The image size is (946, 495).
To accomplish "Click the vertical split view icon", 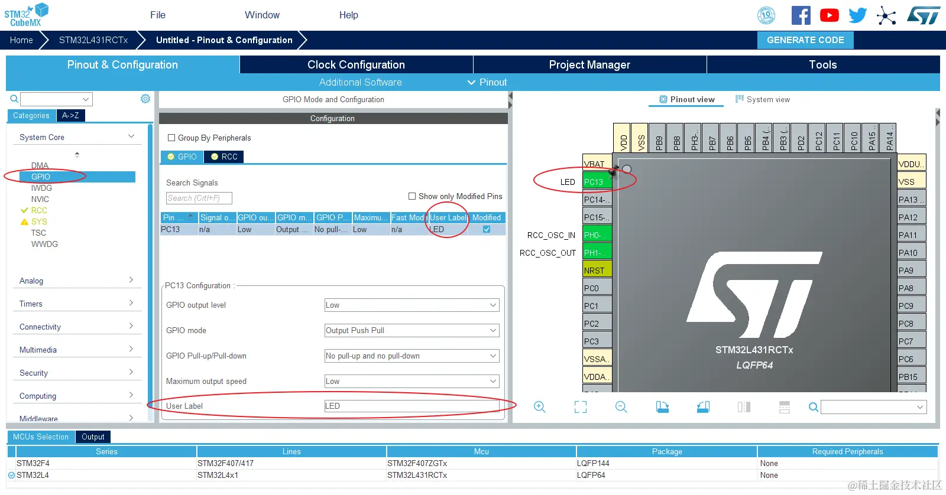I will [744, 407].
